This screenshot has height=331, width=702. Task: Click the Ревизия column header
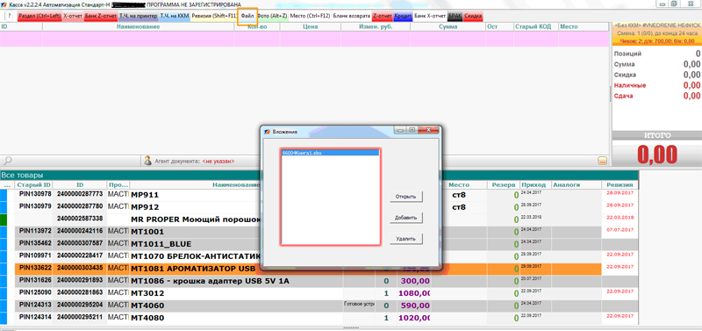(620, 184)
